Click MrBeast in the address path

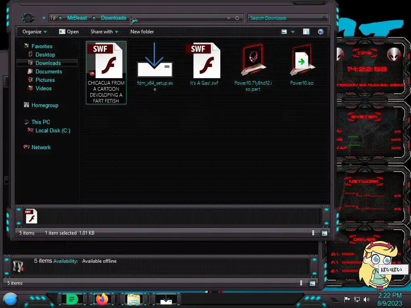pyautogui.click(x=77, y=18)
